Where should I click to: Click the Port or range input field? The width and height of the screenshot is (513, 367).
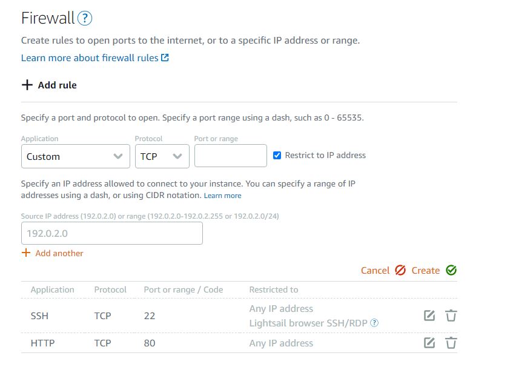tap(230, 156)
